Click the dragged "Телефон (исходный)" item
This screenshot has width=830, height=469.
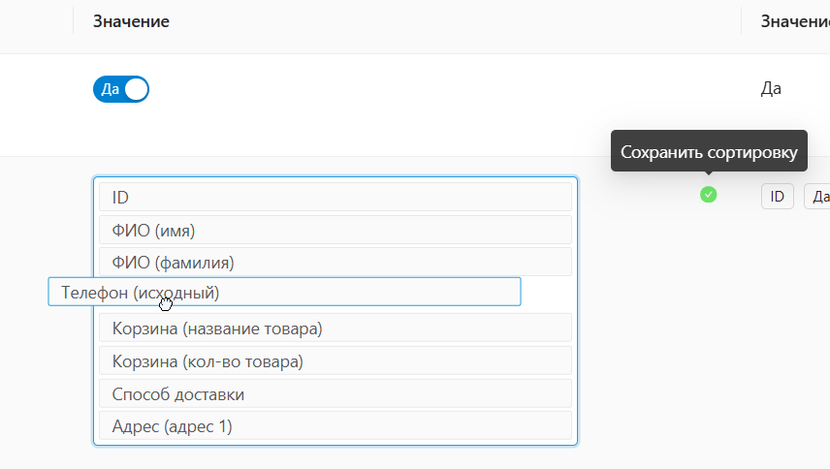tap(284, 292)
